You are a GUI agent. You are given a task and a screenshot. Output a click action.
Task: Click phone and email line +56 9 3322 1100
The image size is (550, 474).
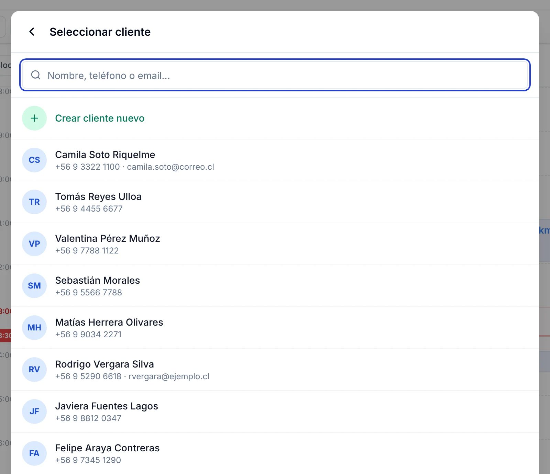pos(134,167)
